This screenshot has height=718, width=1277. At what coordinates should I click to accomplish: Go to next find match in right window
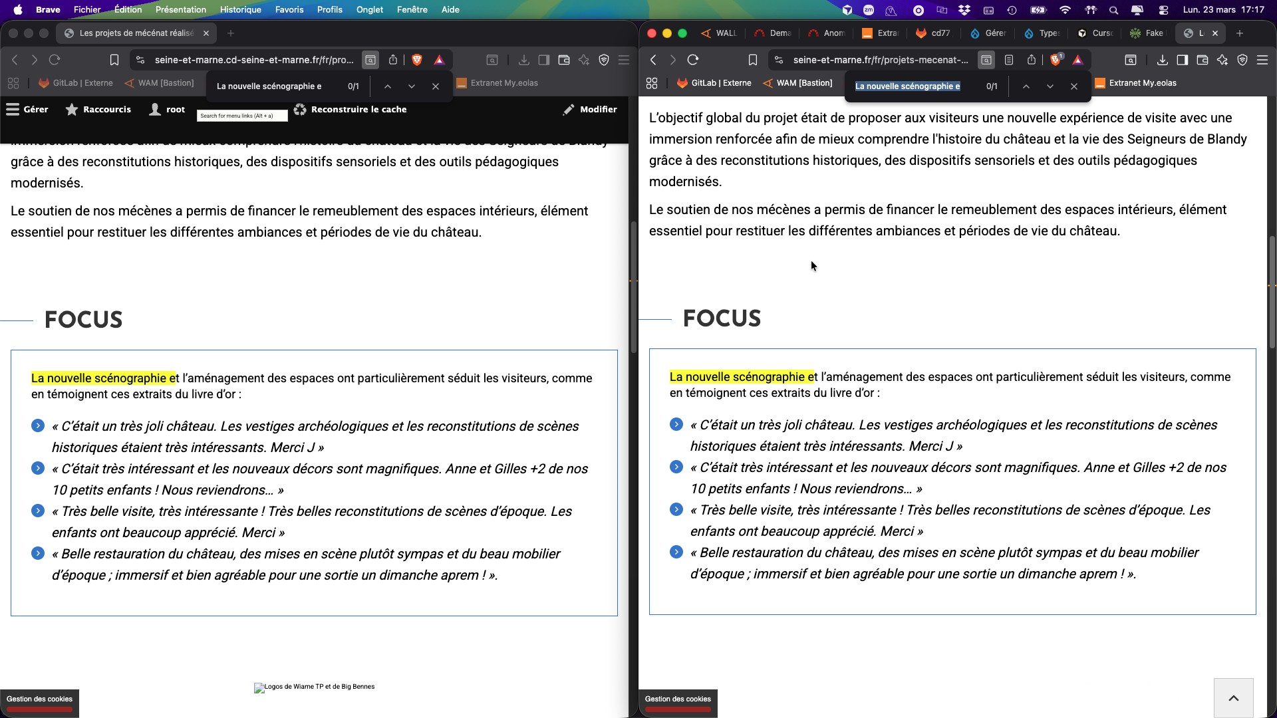point(1050,86)
